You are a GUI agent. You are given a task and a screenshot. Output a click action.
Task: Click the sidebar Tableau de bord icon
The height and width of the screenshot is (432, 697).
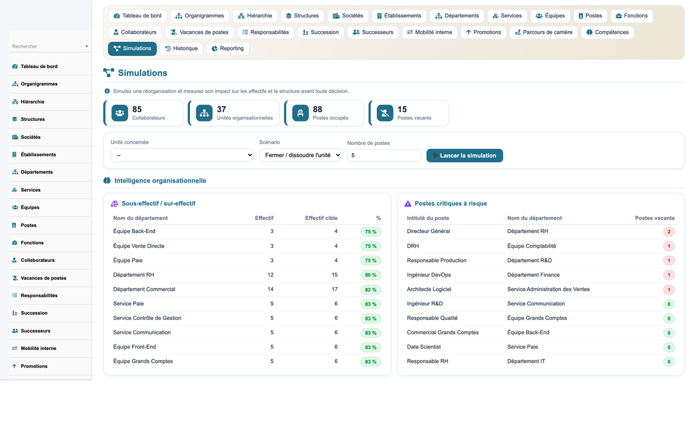pyautogui.click(x=15, y=66)
